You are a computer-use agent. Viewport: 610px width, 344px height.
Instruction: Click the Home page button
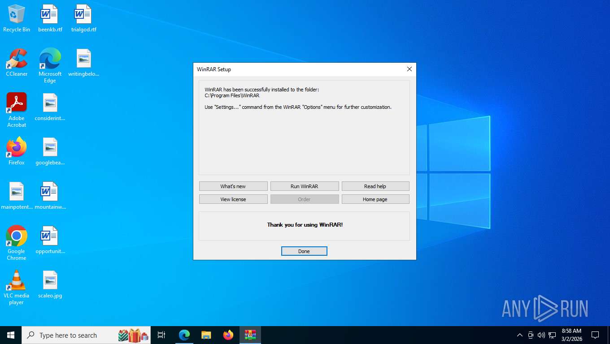click(375, 199)
